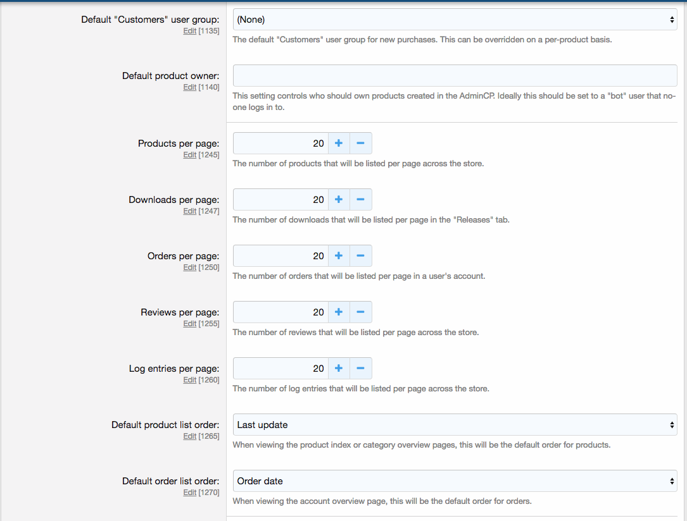Edit the Default product owner setting link
This screenshot has width=687, height=521.
[x=189, y=87]
